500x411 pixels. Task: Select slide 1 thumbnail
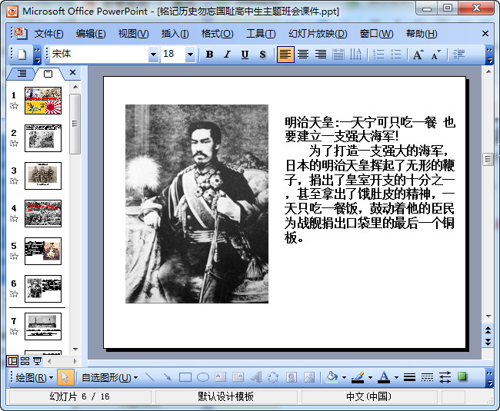[43, 101]
